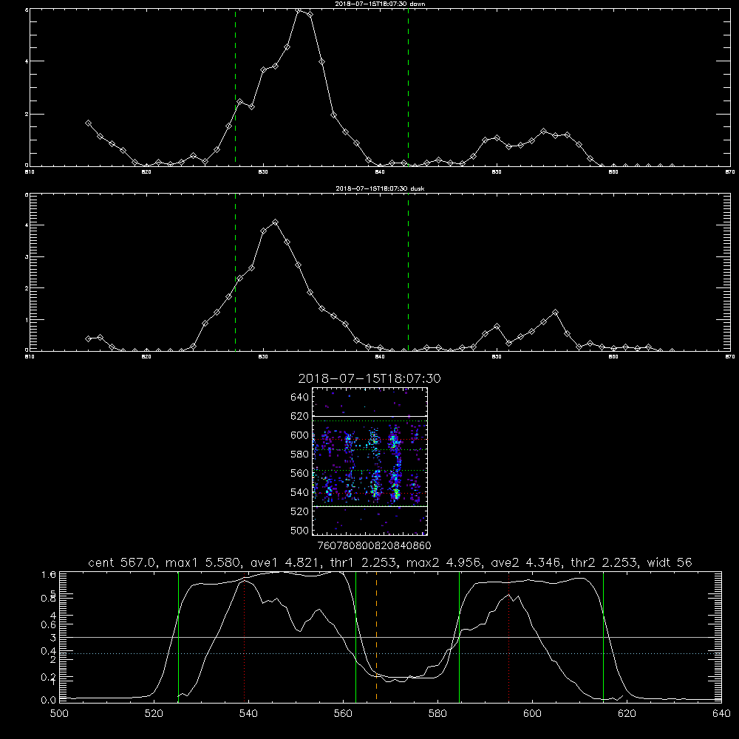Click the green vertical line just left of the orange line
The height and width of the screenshot is (739, 739).
(x=356, y=636)
